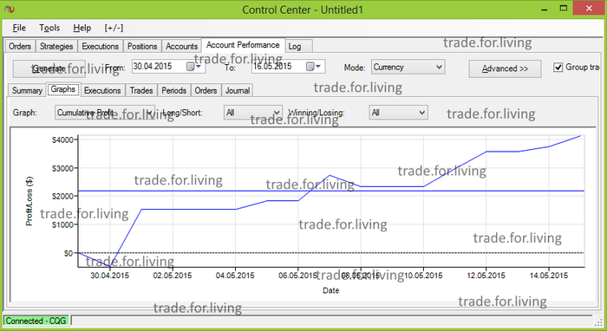
Task: Click the [+/-] menu item
Action: point(114,28)
